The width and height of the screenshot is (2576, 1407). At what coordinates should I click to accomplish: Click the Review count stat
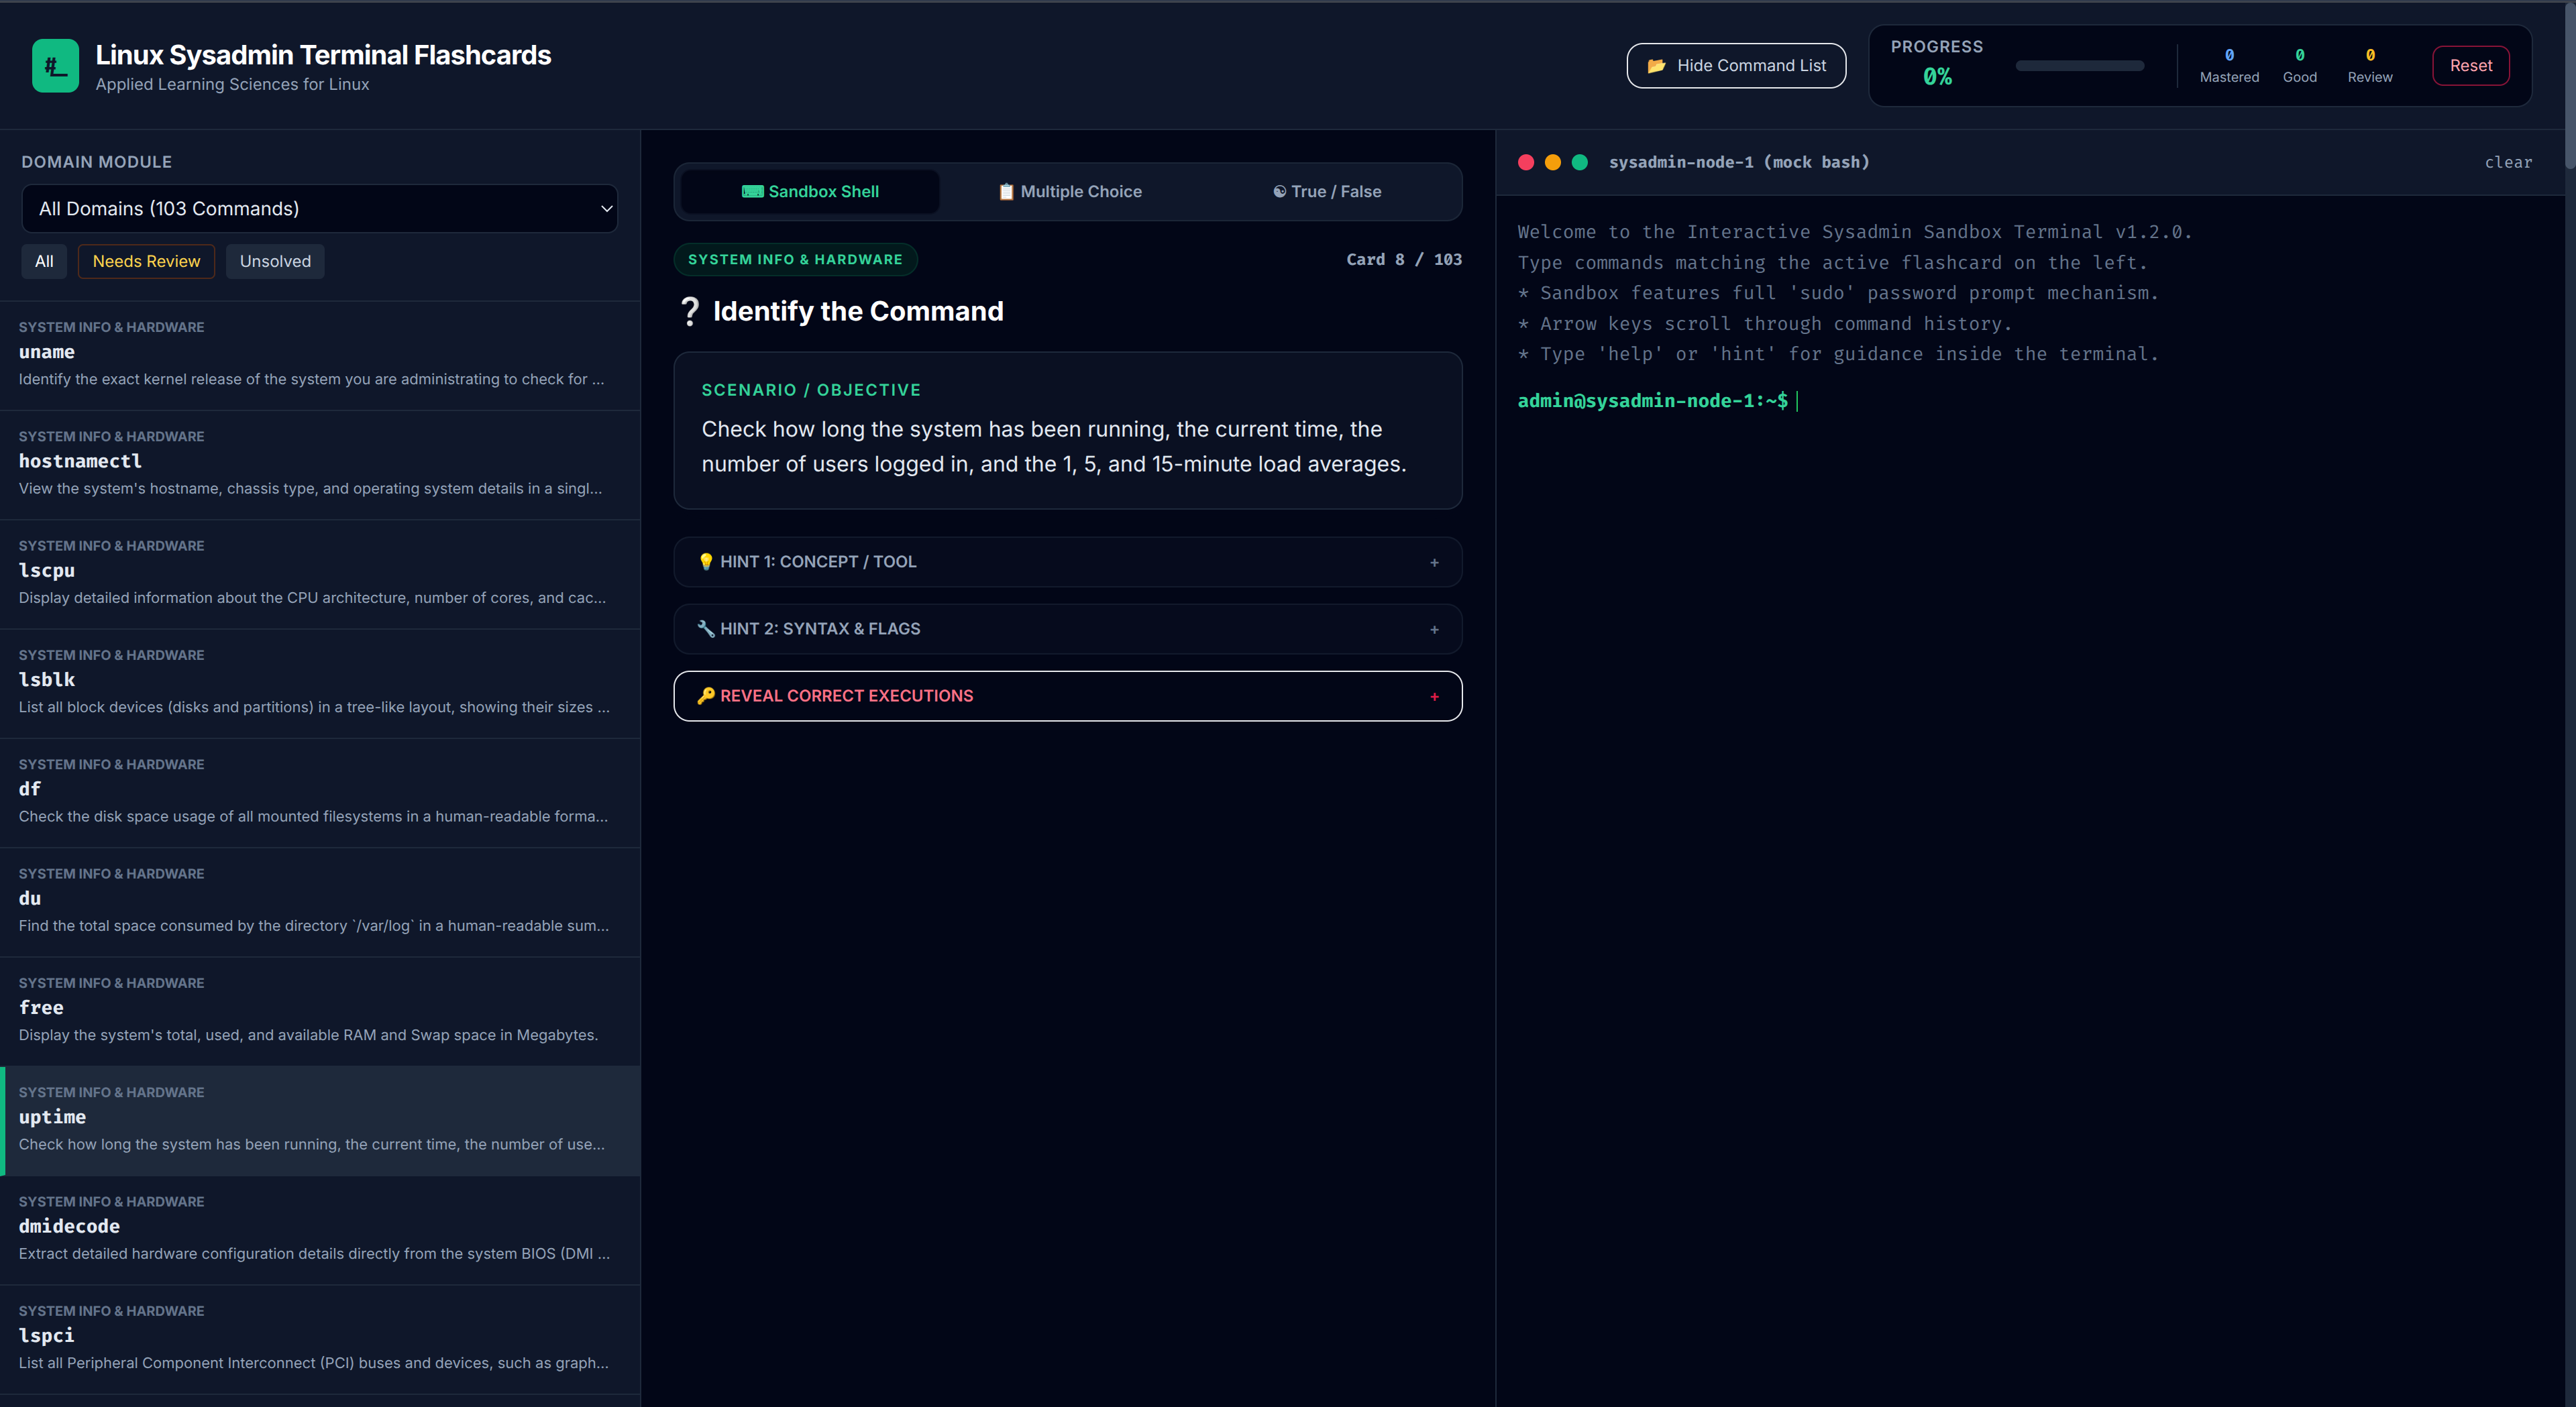click(2369, 66)
